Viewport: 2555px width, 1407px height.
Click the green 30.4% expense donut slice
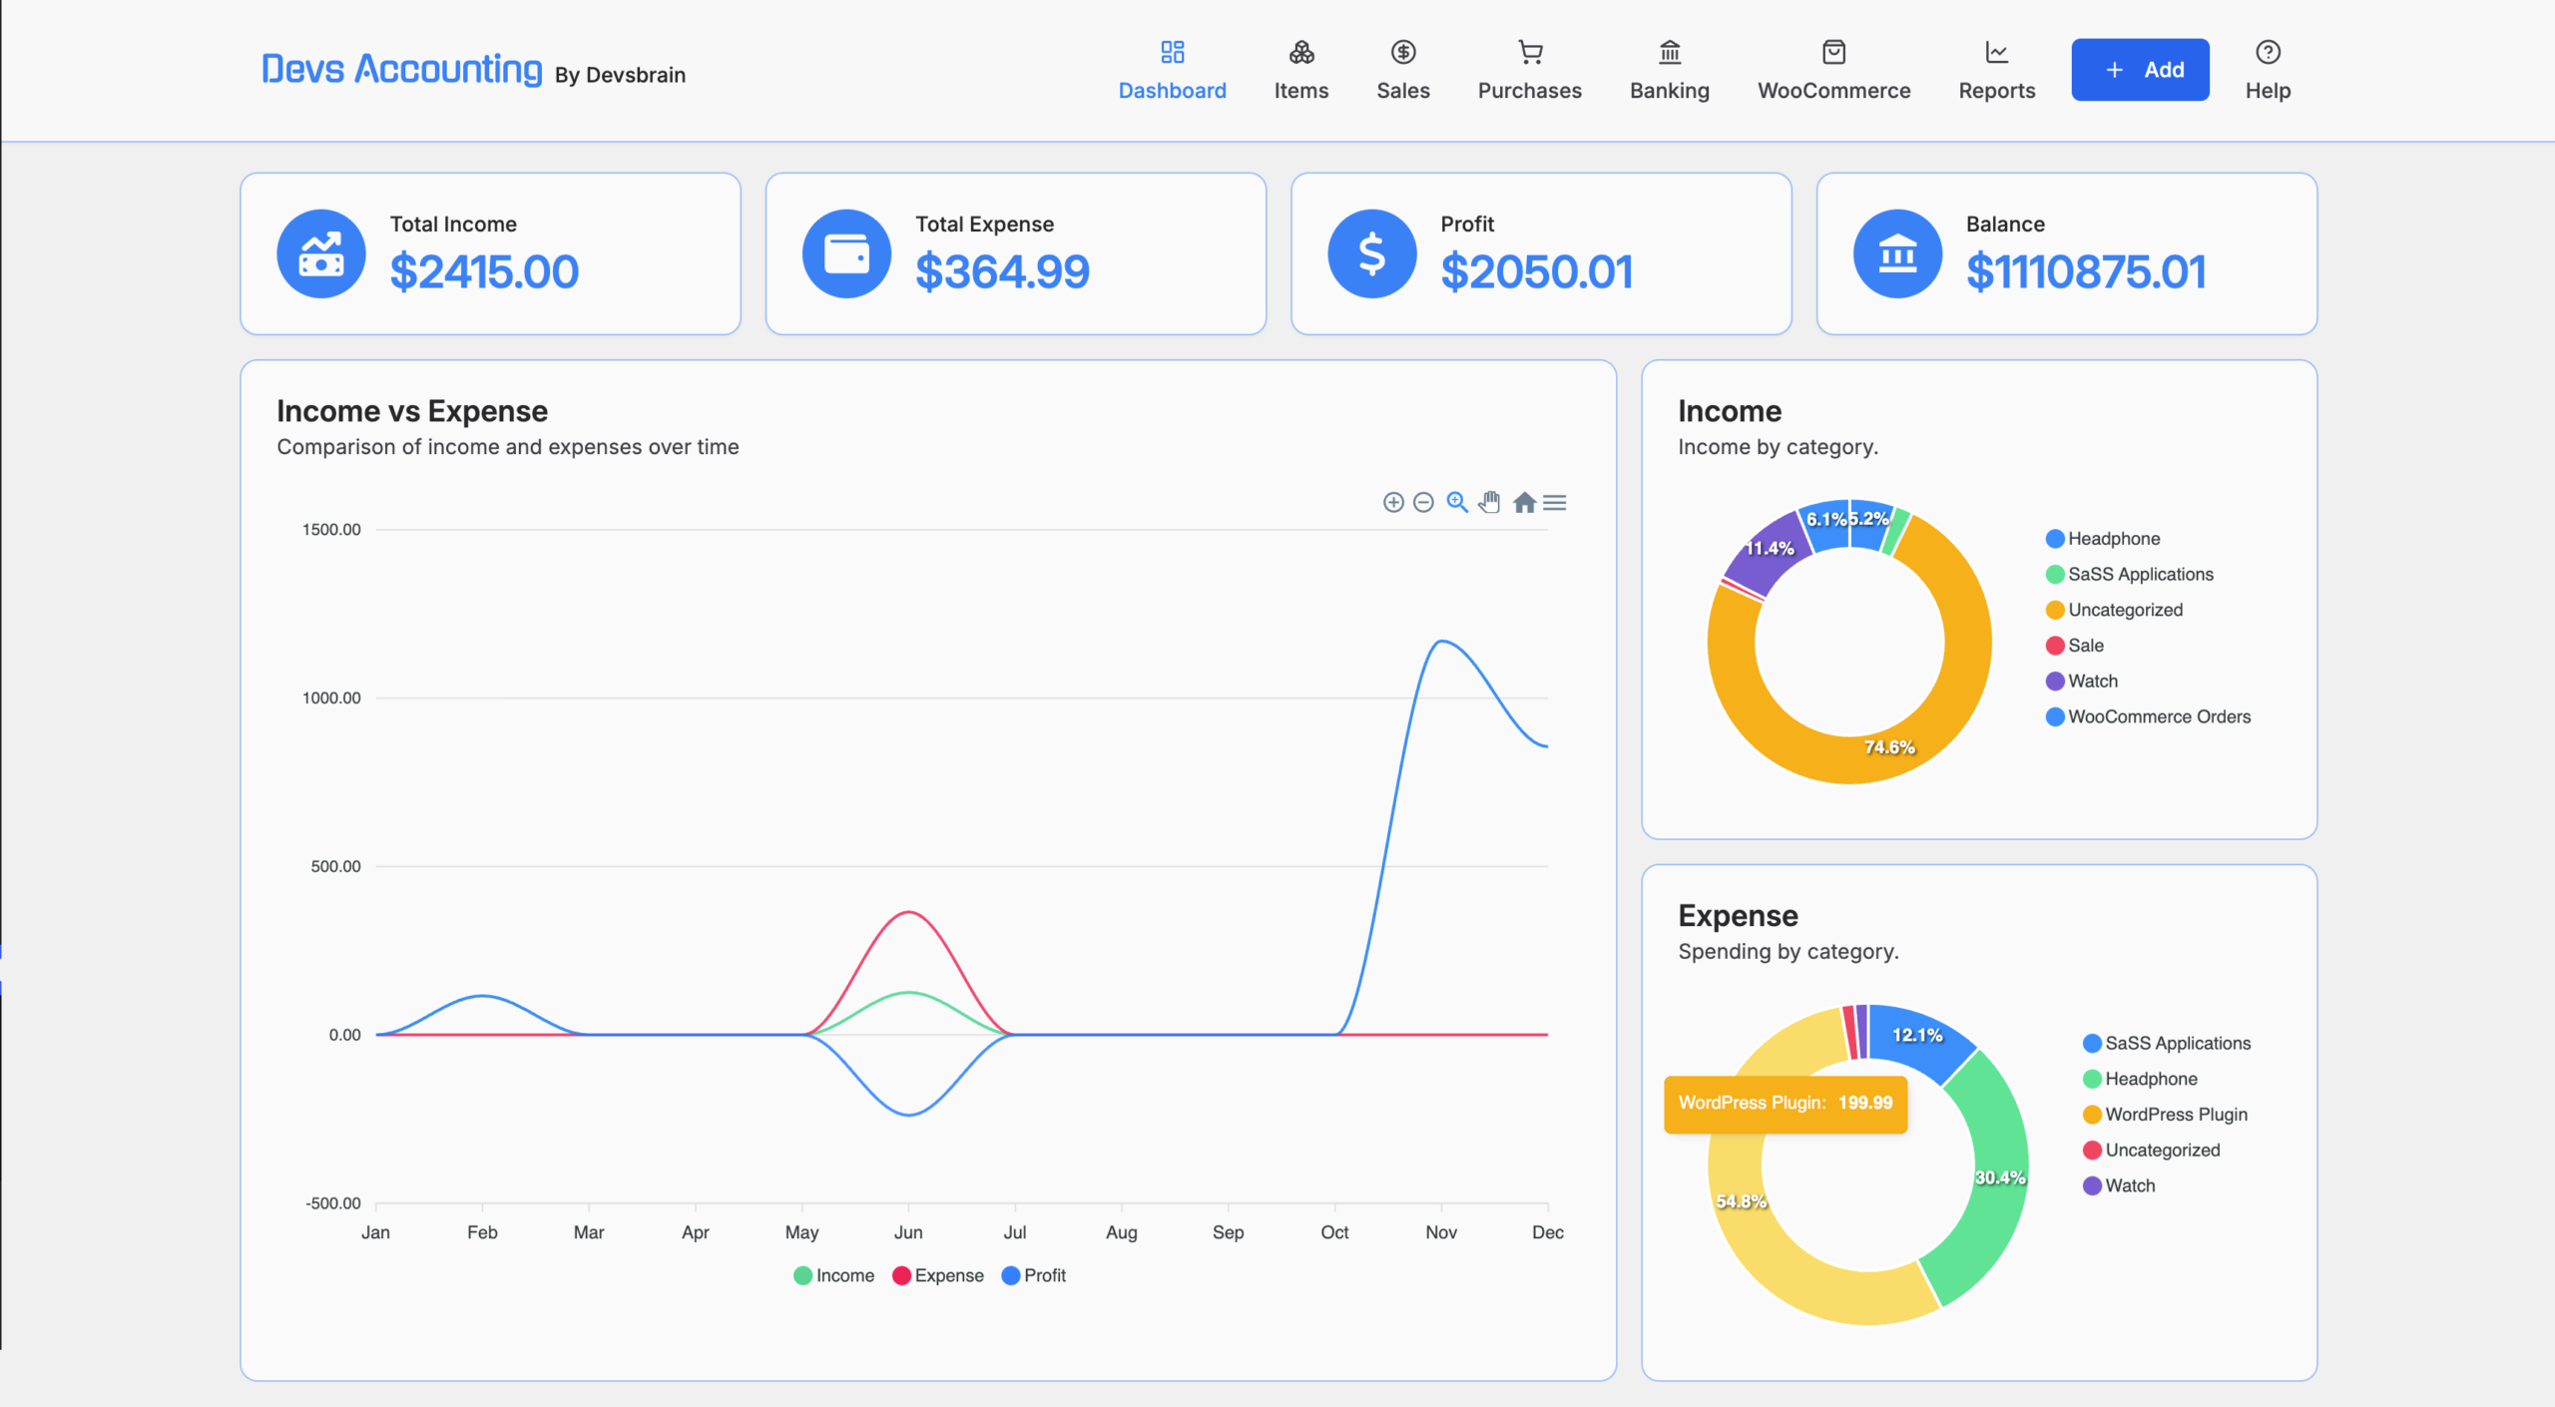pos(1986,1177)
